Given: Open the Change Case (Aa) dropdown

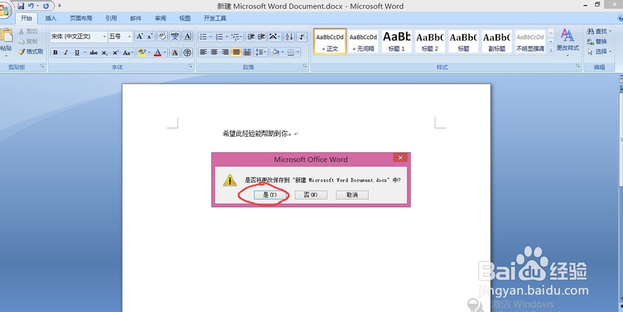Looking at the screenshot, I should [128, 52].
